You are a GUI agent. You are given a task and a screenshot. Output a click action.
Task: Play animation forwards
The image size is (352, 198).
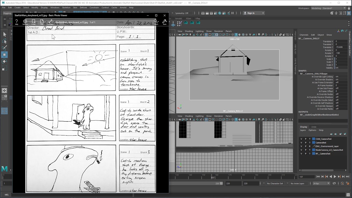(x=335, y=177)
